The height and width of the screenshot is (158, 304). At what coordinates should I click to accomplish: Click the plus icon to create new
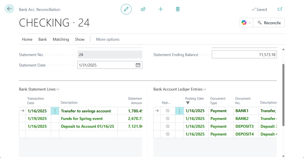[x=161, y=9]
